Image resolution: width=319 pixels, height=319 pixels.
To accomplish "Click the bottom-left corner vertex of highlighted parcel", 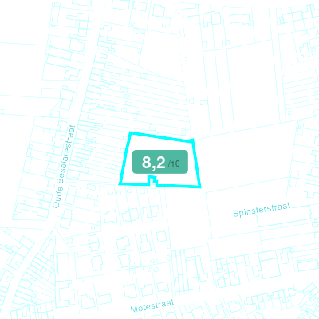I will (120, 183).
